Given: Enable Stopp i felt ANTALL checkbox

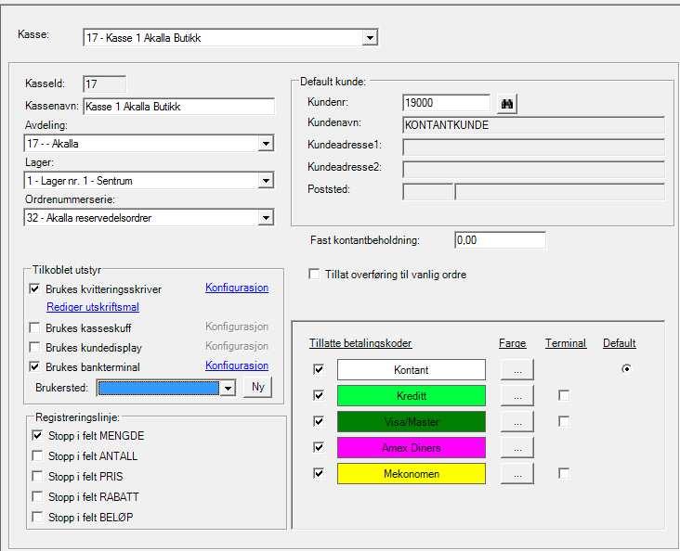Looking at the screenshot, I should coord(37,455).
